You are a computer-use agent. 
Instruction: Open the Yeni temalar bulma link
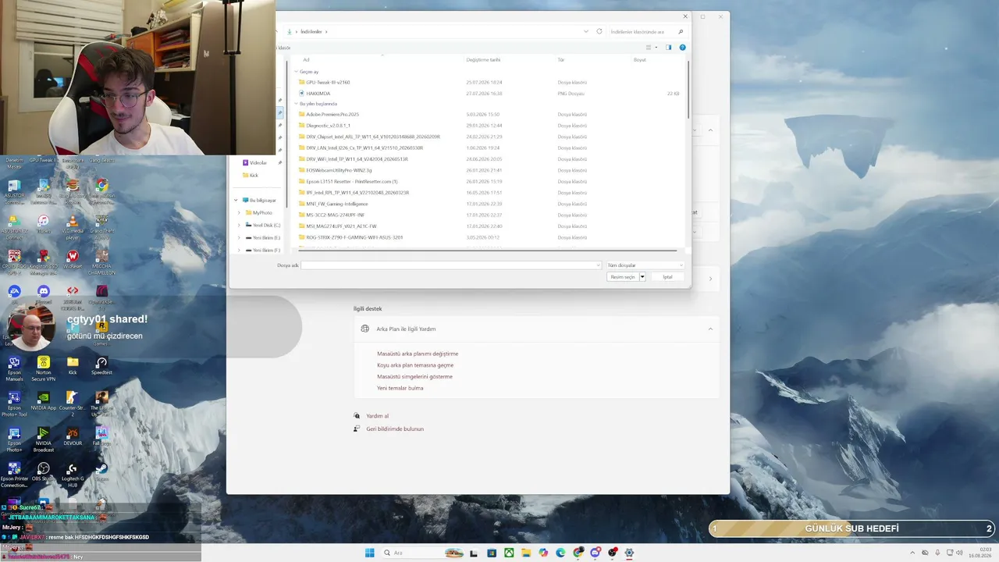pos(400,388)
